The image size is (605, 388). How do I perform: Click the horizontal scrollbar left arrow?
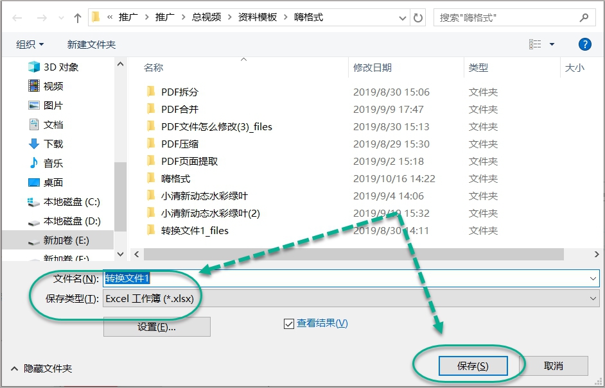coord(137,255)
